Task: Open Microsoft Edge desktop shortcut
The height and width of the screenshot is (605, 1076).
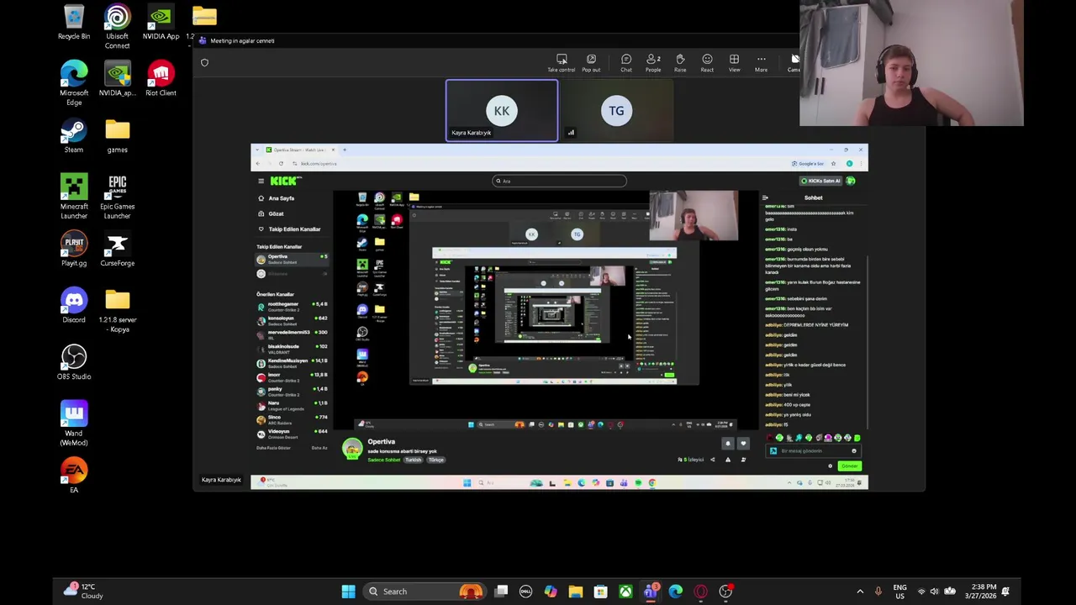Action: click(x=74, y=83)
